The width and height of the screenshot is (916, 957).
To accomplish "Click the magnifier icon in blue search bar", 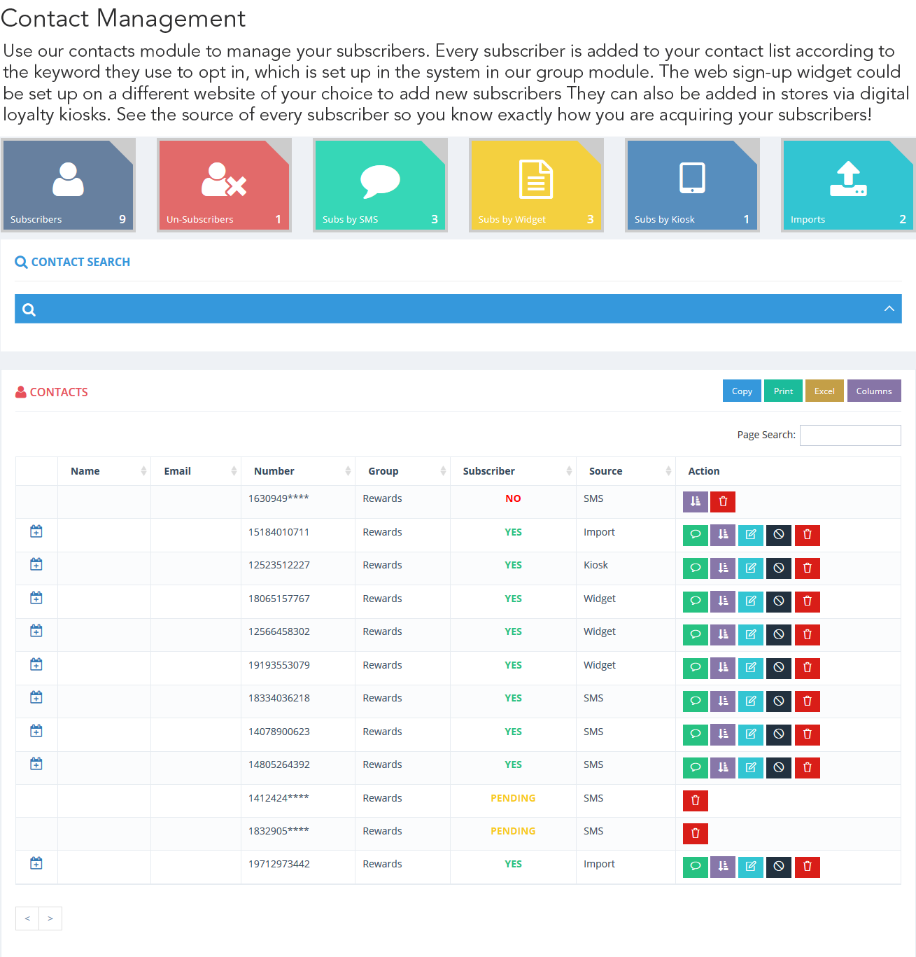I will pyautogui.click(x=29, y=309).
